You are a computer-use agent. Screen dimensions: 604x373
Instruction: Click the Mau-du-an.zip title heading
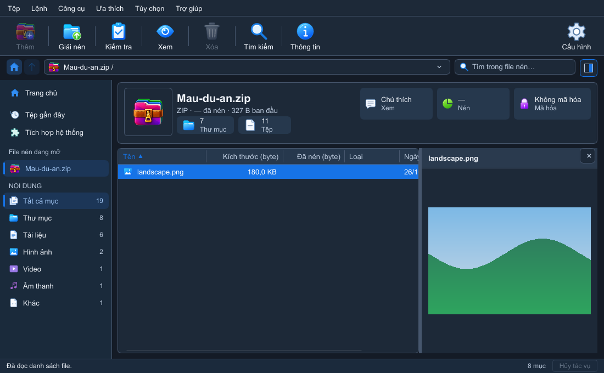click(214, 98)
